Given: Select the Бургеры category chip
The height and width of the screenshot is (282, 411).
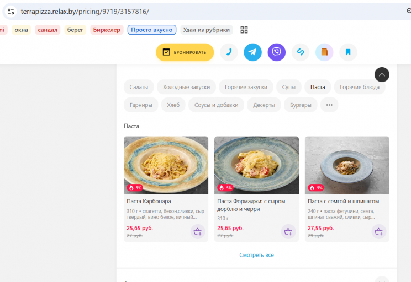Looking at the screenshot, I should [x=301, y=105].
